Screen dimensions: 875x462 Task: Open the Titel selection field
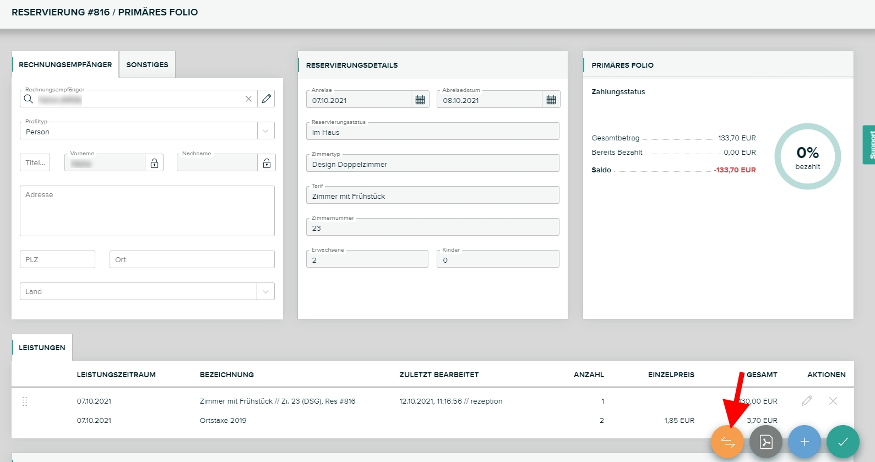pos(35,163)
